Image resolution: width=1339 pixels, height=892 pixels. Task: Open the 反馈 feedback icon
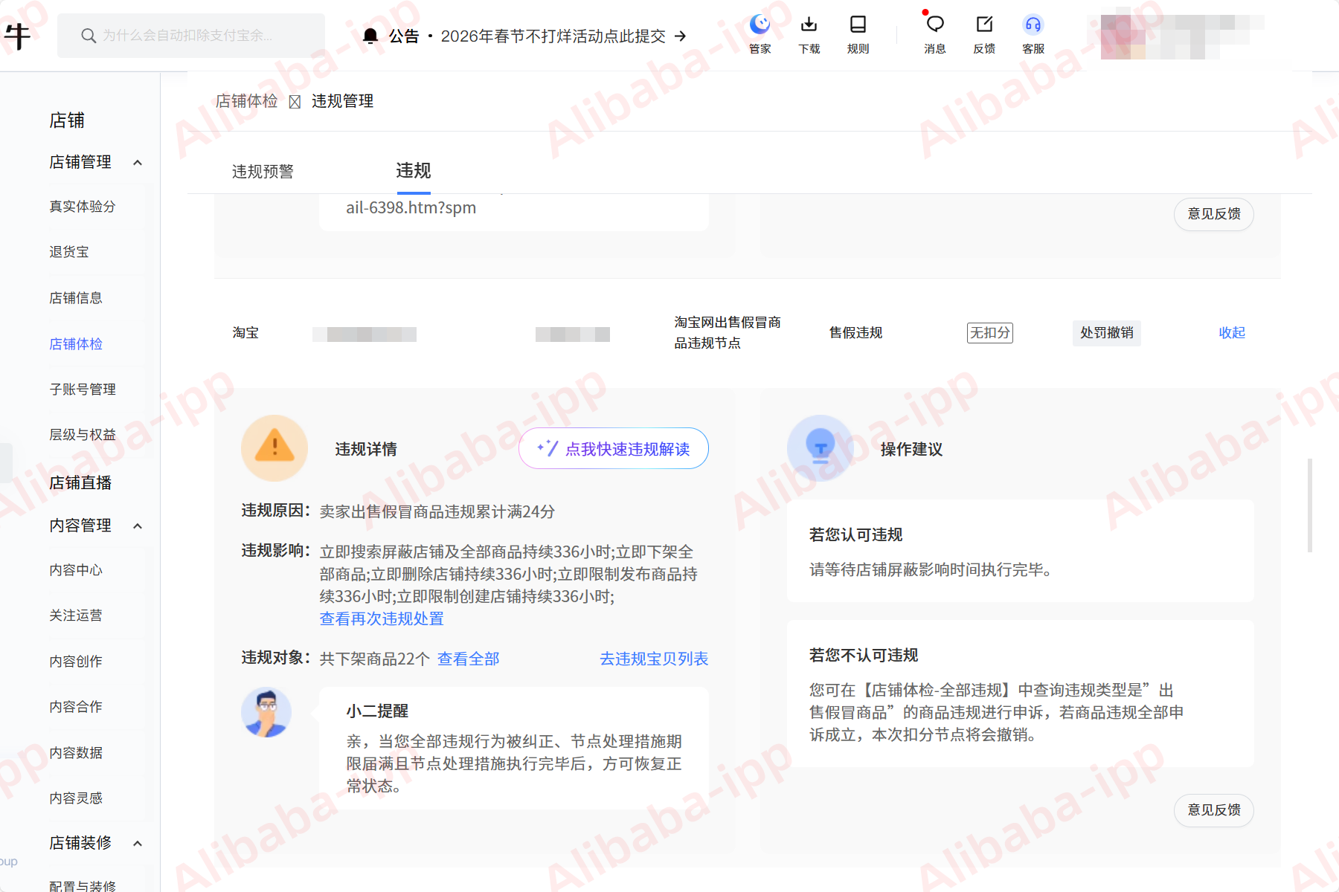click(x=984, y=34)
